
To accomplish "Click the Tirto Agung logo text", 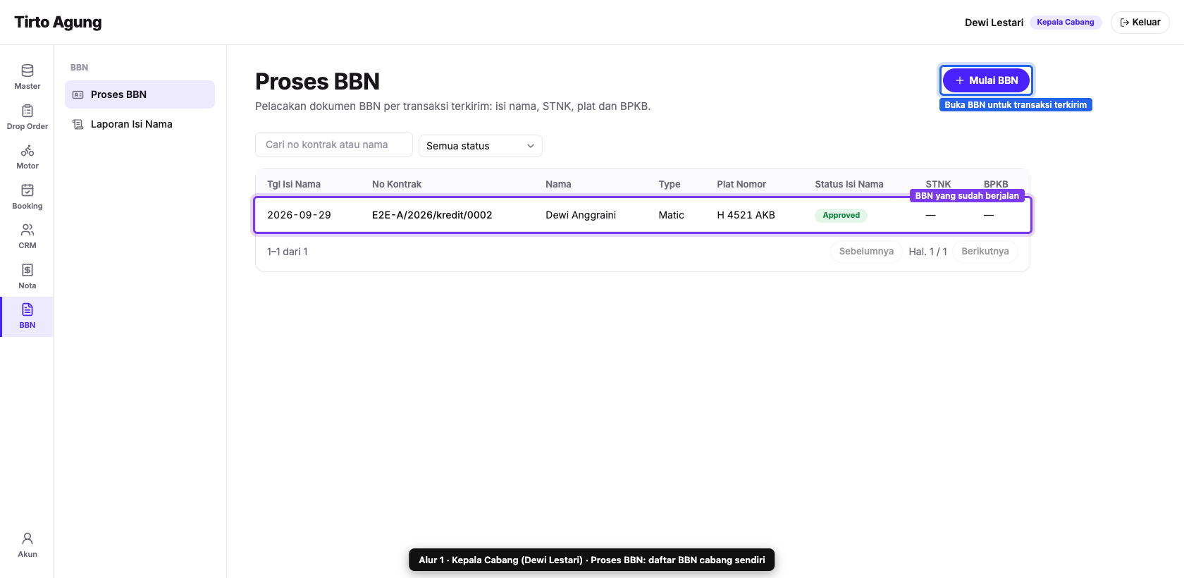I will coord(58,23).
